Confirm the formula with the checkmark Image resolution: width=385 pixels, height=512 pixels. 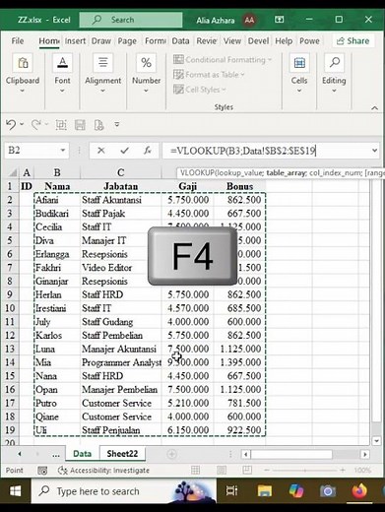pyautogui.click(x=124, y=151)
